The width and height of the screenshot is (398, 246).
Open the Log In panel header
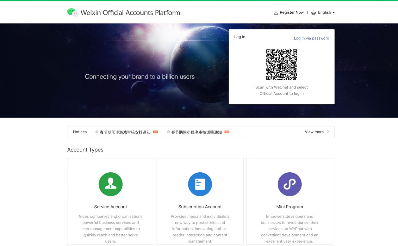(239, 37)
